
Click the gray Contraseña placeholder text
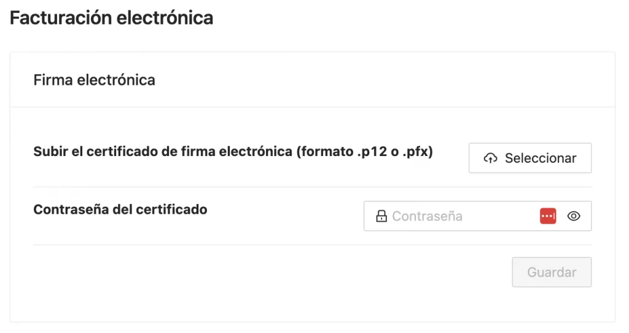(x=428, y=216)
